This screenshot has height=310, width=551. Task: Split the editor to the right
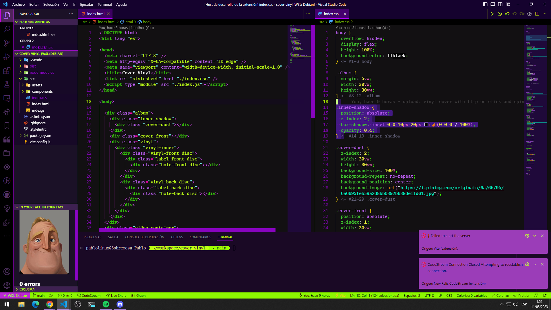coord(537,14)
